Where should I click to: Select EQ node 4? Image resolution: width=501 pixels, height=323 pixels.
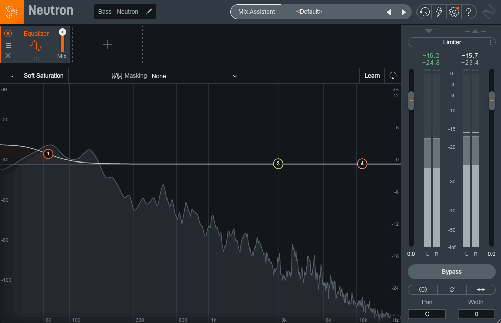coord(362,164)
